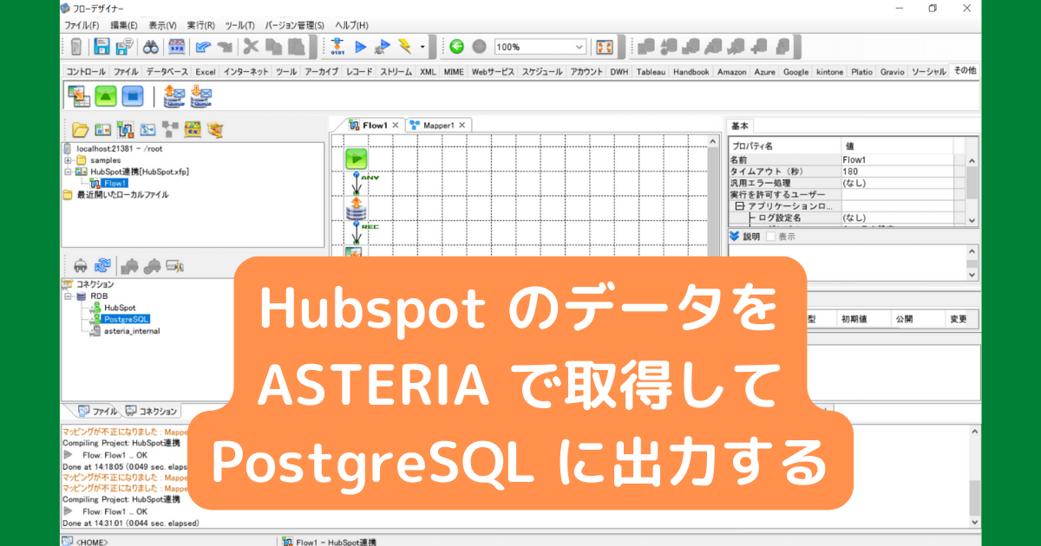Viewport: 1041px width, 546px height.
Task: Select the queue receive component with down arrow
Action: (x=201, y=95)
